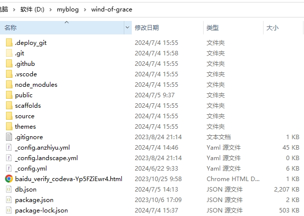Open the name column filter dropdown arrow
The height and width of the screenshot is (216, 304).
pyautogui.click(x=127, y=28)
